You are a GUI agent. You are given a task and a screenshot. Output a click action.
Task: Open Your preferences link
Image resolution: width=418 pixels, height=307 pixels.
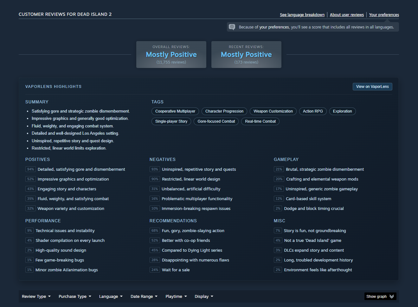click(384, 15)
